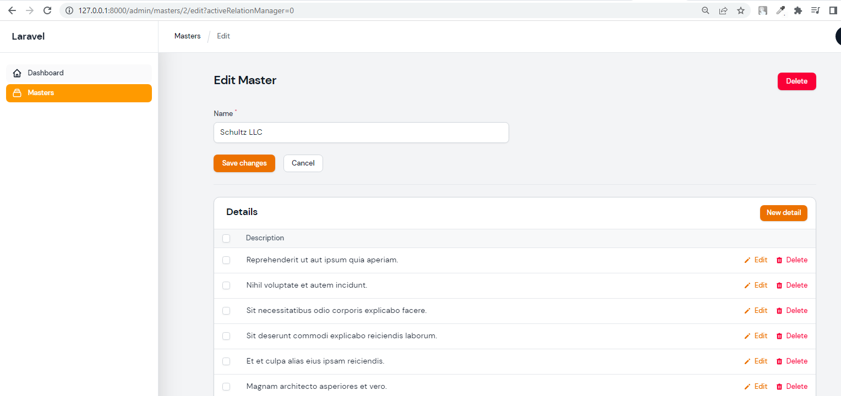Click the zoom magnifier icon in address bar
This screenshot has width=841, height=396.
point(705,10)
